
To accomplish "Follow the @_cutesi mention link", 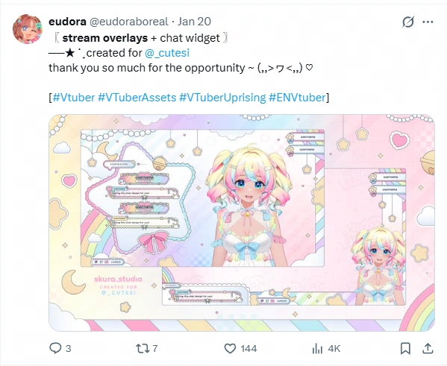I will (x=167, y=53).
